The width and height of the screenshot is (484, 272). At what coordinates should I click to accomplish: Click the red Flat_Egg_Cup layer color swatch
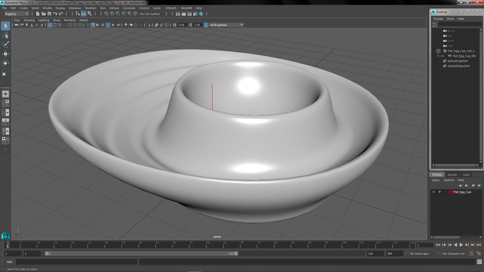[450, 192]
